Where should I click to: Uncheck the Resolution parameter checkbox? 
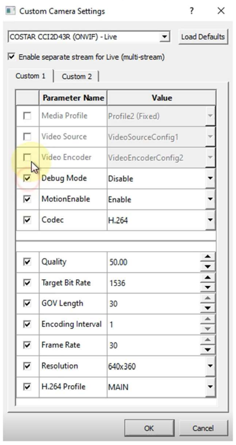point(27,366)
